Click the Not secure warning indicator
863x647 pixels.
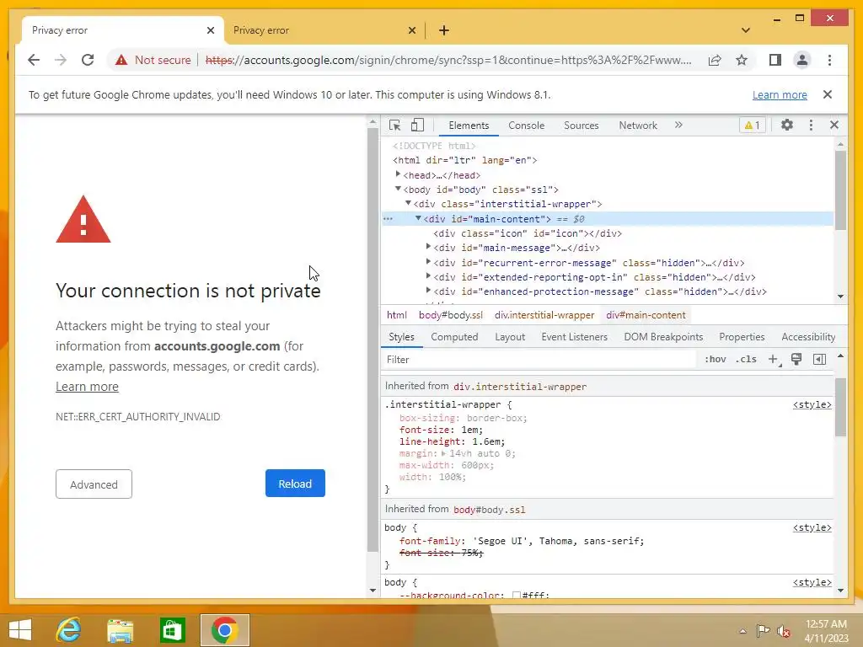pos(153,60)
